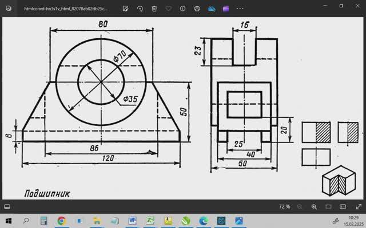Switch to Microsoft Word on taskbar
366x228 pixels.
[x=132, y=221]
